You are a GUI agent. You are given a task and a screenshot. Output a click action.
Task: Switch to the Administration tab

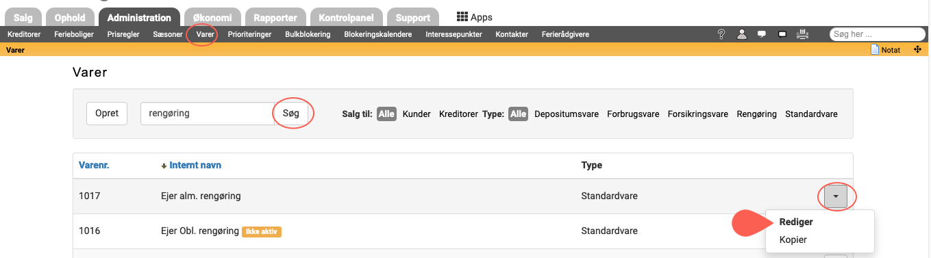coord(139,17)
